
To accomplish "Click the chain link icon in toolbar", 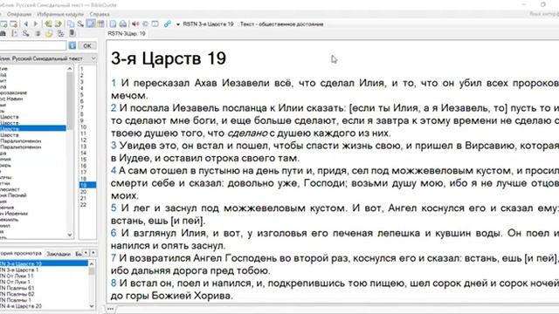I will click(x=167, y=24).
